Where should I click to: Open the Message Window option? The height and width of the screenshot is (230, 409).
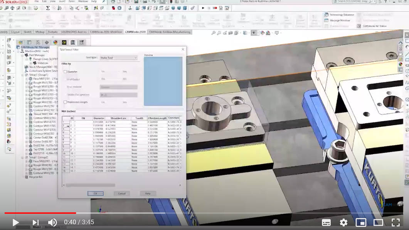[x=337, y=20]
